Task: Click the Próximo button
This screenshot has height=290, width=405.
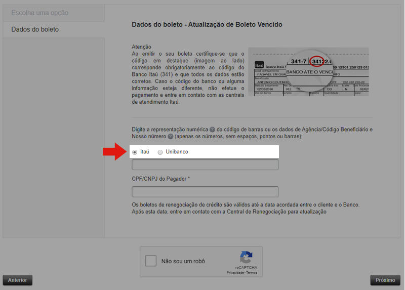Action: pos(385,280)
